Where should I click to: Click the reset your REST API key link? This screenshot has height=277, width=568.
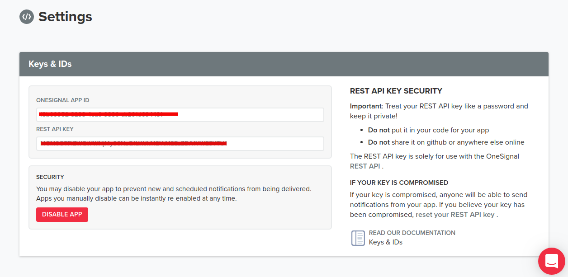[x=455, y=215]
